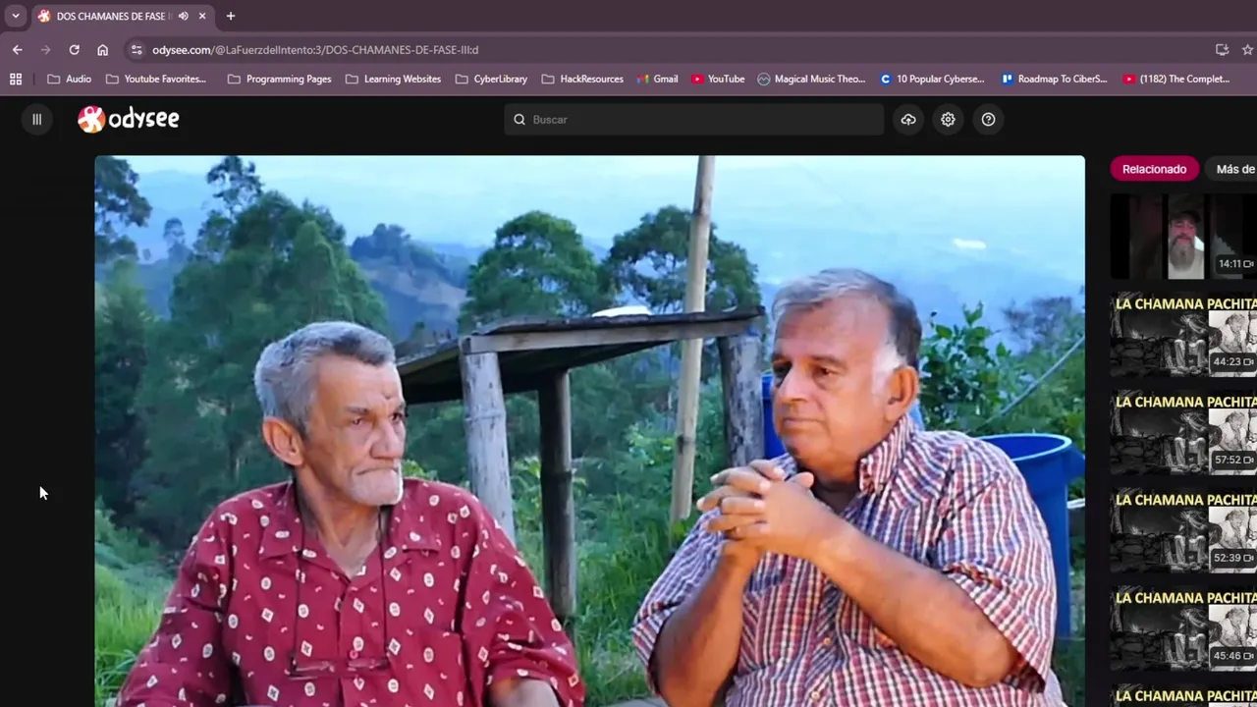Image resolution: width=1257 pixels, height=707 pixels.
Task: Open the Odysee sidebar menu icon
Action: (36, 120)
